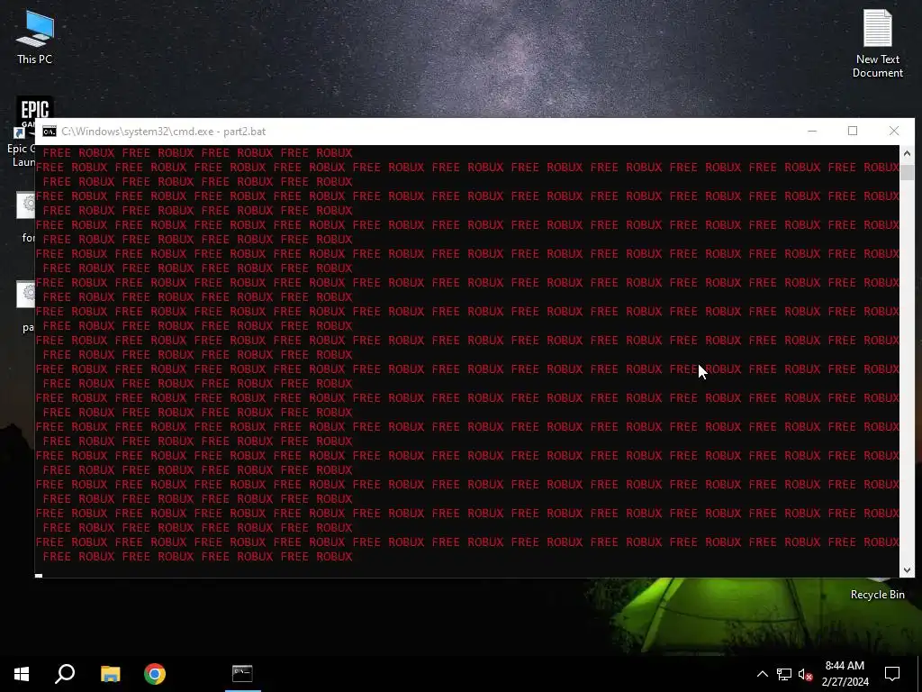Click the cmd scrollbar up arrow
Screen dimensions: 922x692
tap(907, 153)
